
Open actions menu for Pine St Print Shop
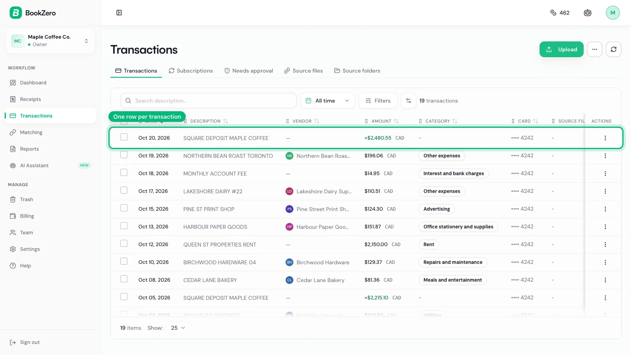(x=605, y=209)
